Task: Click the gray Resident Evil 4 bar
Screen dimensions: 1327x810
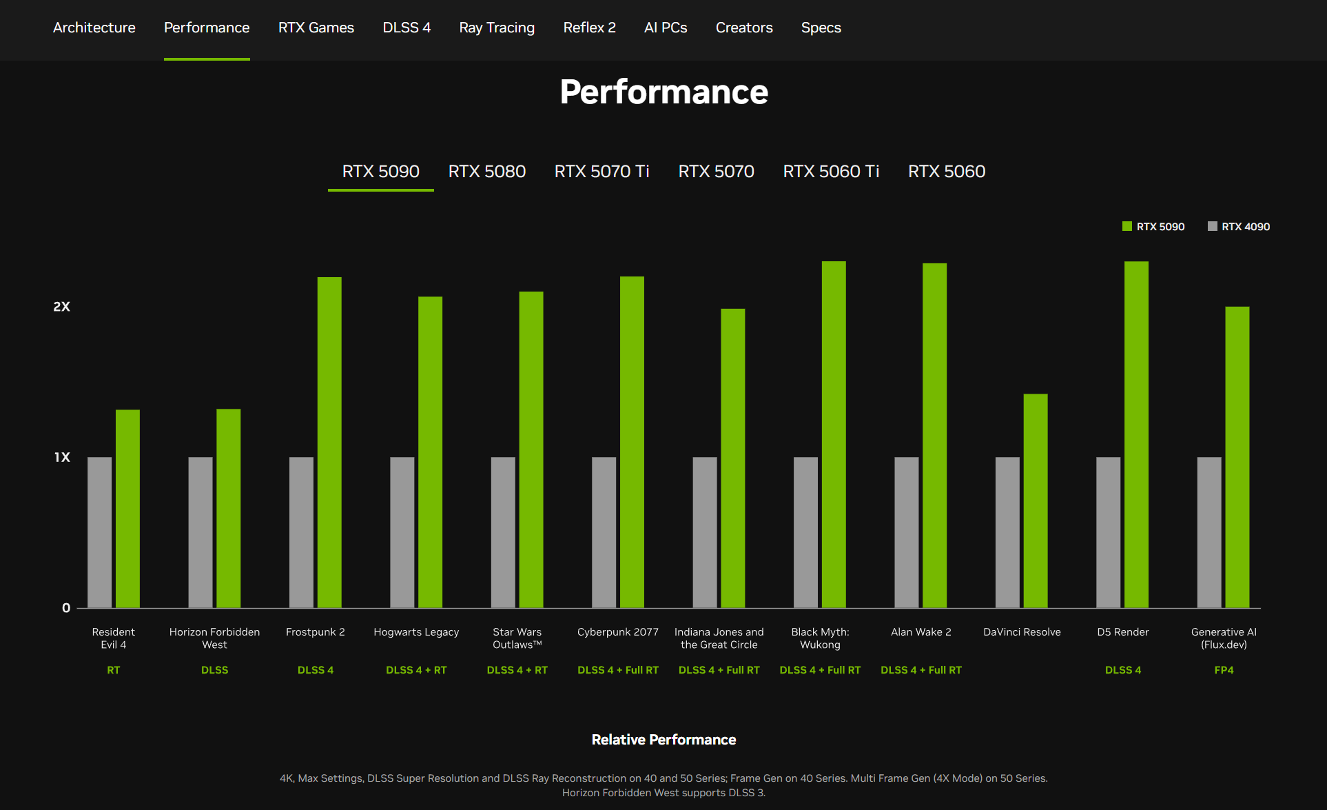Action: tap(99, 531)
